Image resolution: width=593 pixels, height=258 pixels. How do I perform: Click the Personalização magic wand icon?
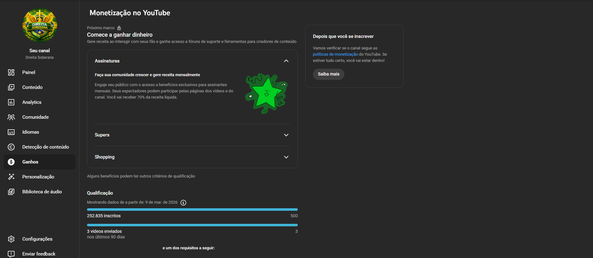coord(11,177)
